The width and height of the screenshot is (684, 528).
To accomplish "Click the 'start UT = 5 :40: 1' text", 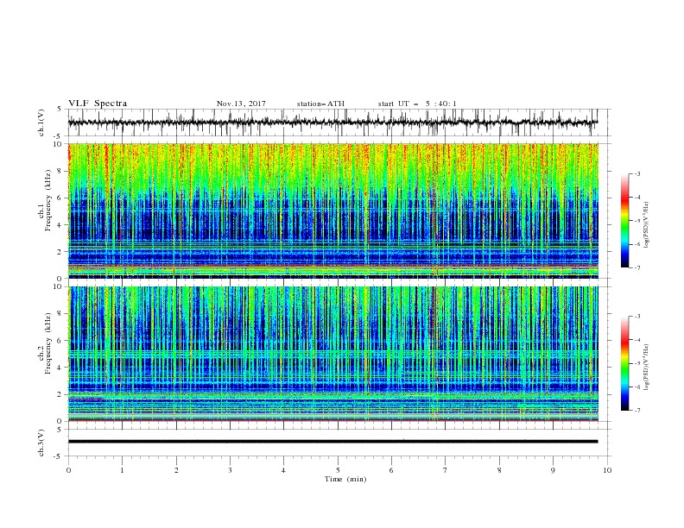I will (x=417, y=104).
